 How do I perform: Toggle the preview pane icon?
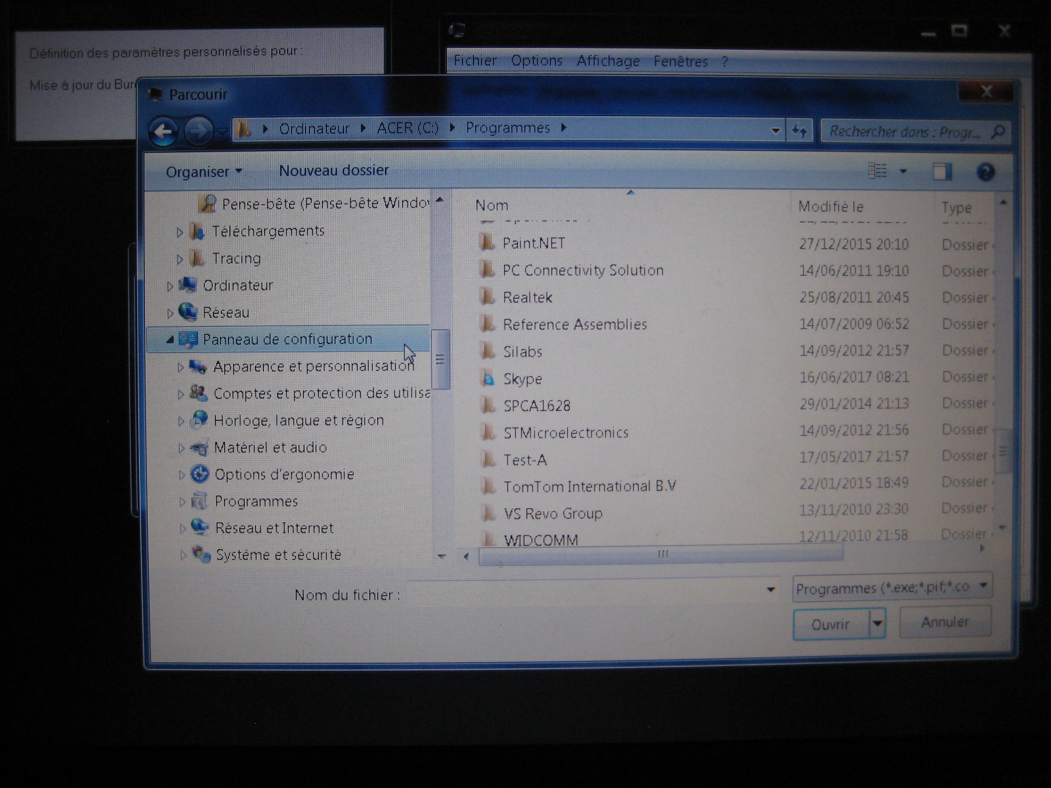(x=942, y=172)
